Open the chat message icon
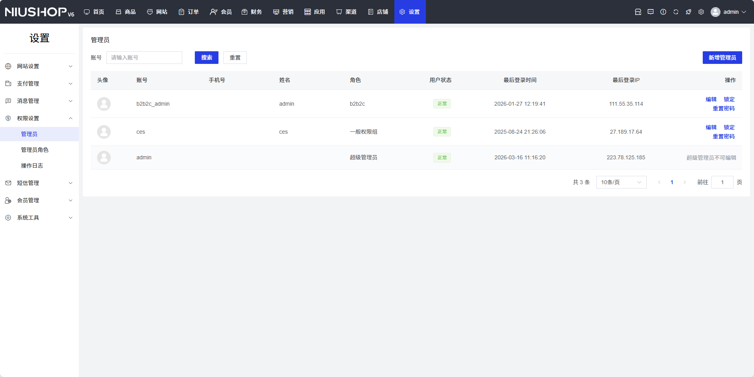Screen dimensions: 754x377 [x=650, y=12]
